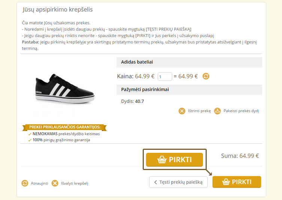Click the Prekei priklausančios garantijos banner
Screen dimensions: 282x200
click(64, 127)
